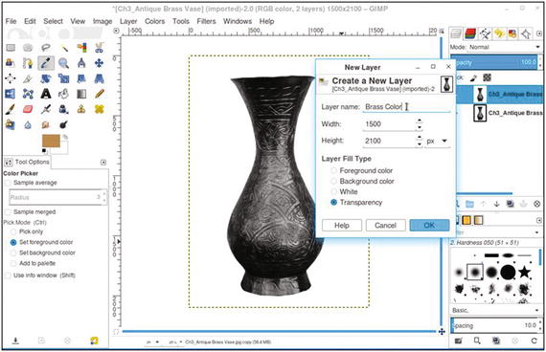Click the white background color swatch
Screen dimensions: 546x352
[64, 149]
